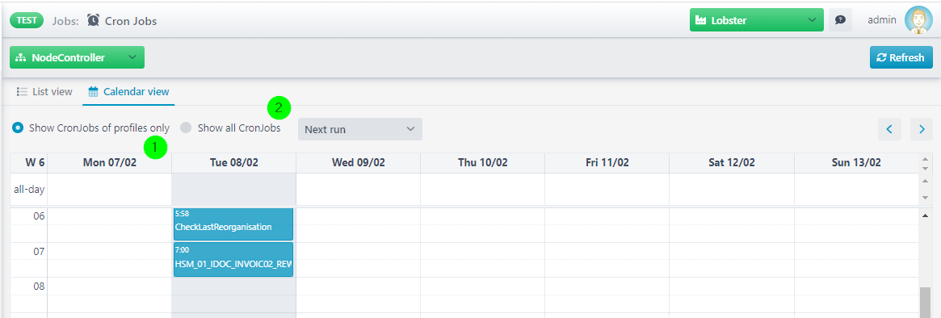Switch to List view tab
The image size is (941, 318).
click(44, 92)
